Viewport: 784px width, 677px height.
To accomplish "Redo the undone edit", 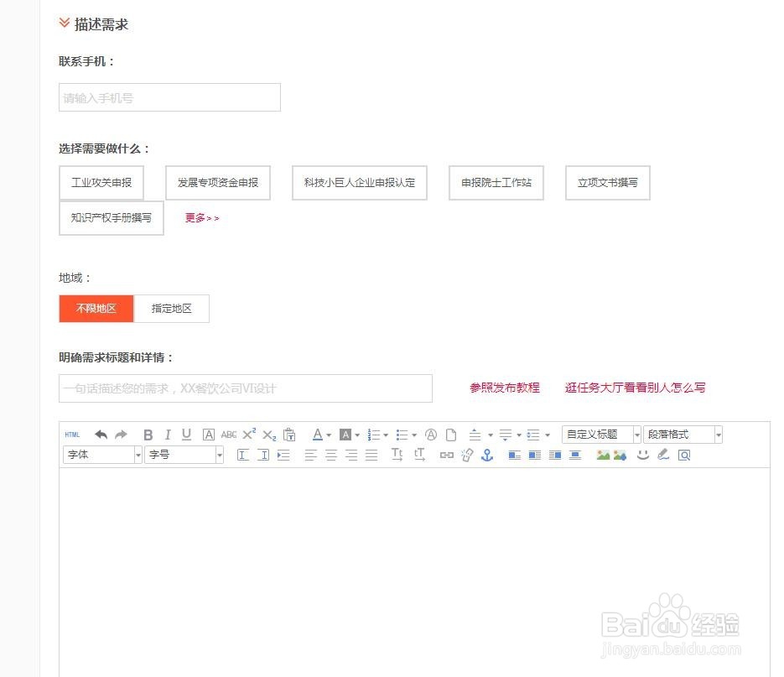I will pyautogui.click(x=121, y=435).
